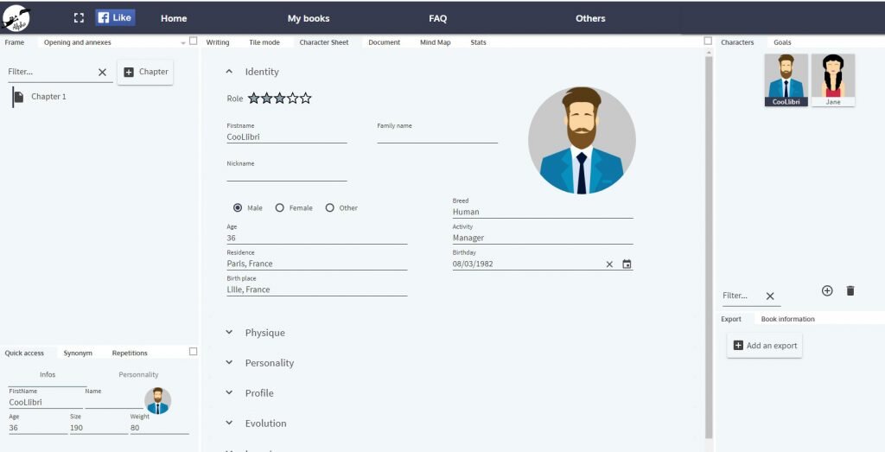The height and width of the screenshot is (452, 885).
Task: Delete character with the trash icon
Action: tap(850, 290)
